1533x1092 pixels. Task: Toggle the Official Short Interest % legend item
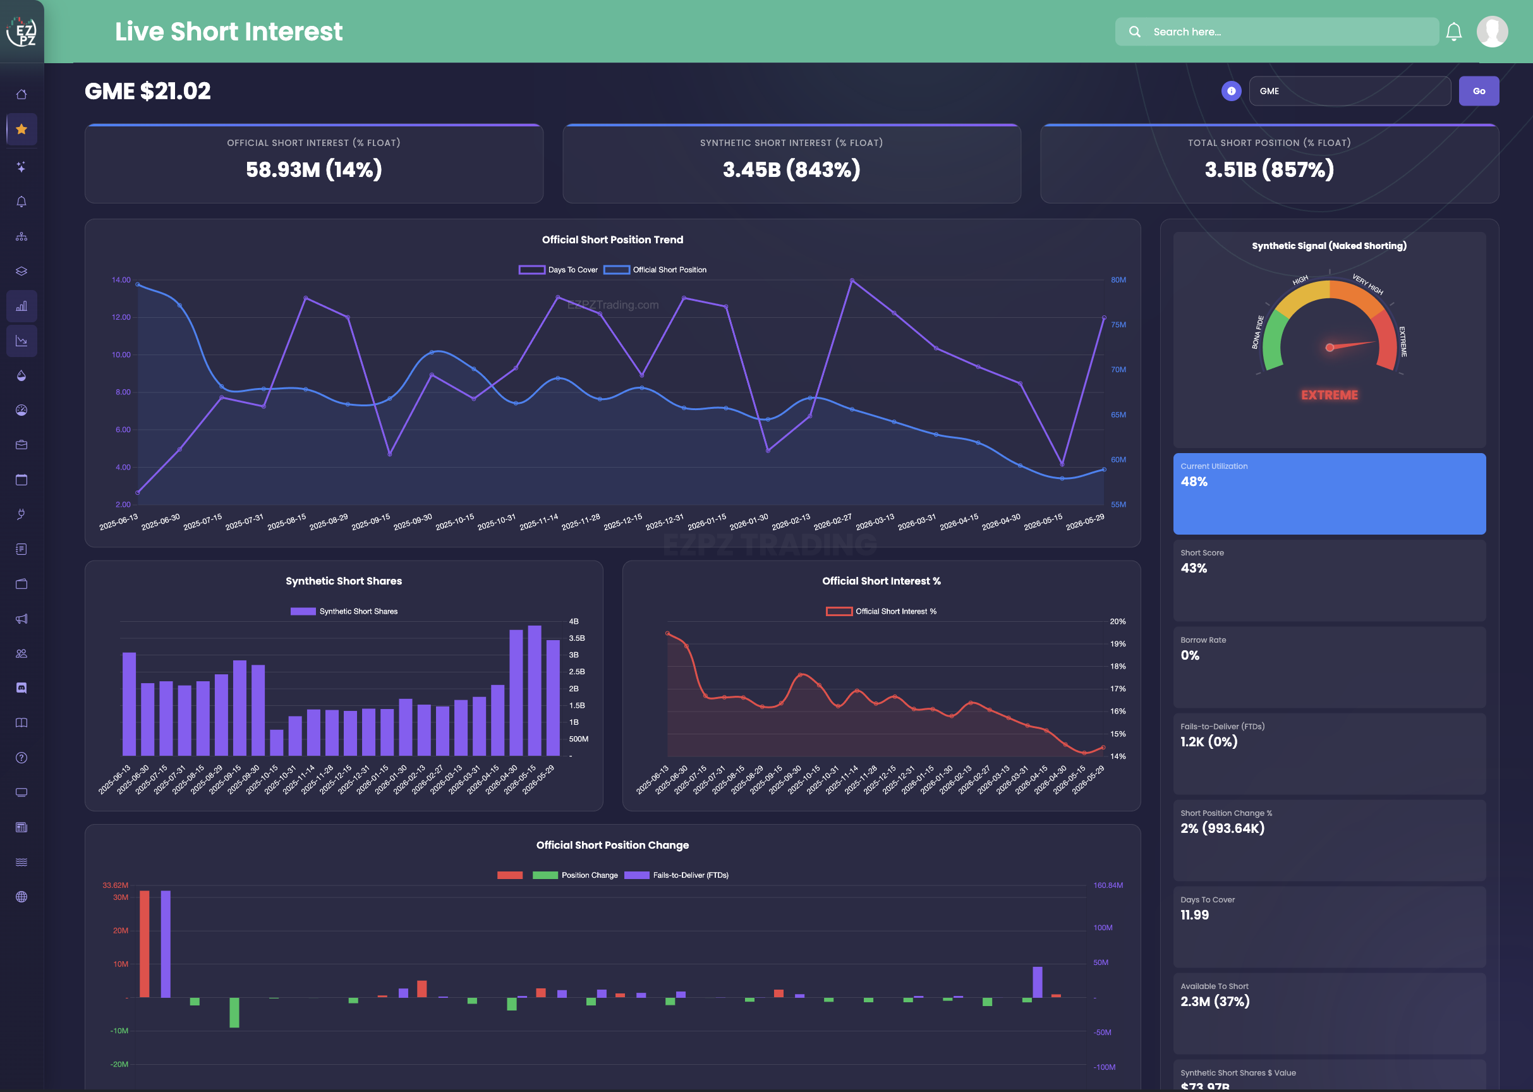click(x=881, y=611)
